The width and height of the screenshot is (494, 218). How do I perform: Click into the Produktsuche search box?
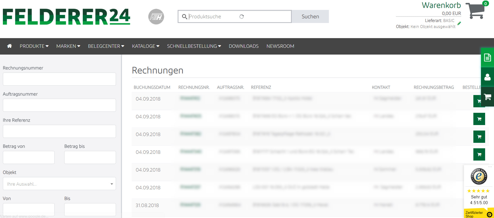(x=235, y=16)
